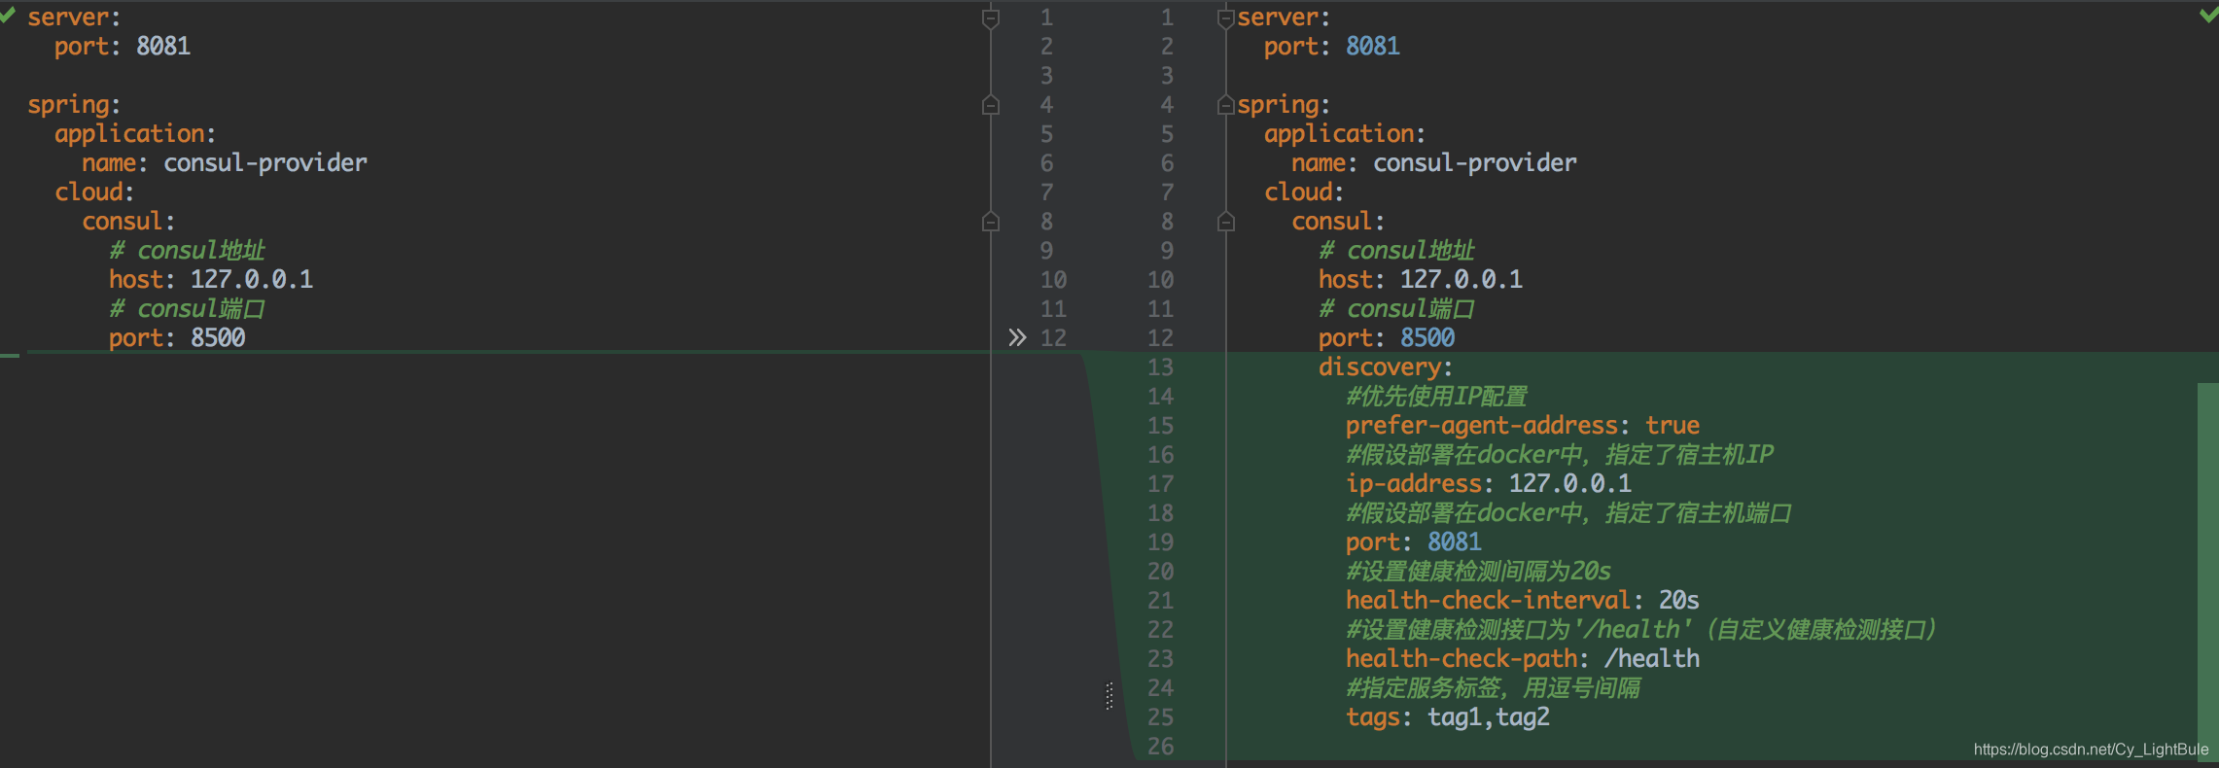
Task: Click the comment about docker host IP
Action: click(x=1560, y=454)
